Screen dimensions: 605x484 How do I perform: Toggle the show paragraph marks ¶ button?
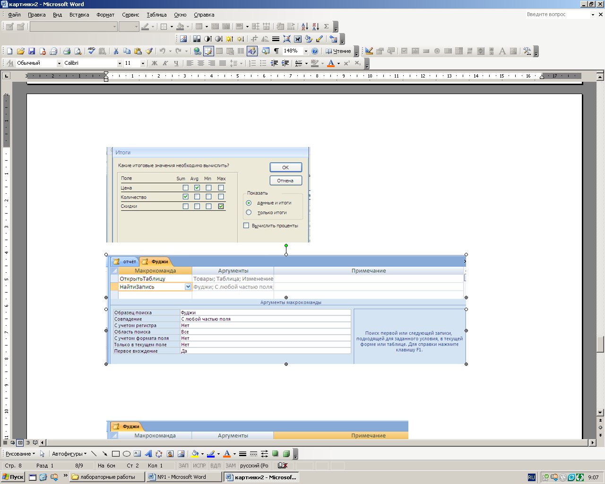277,51
